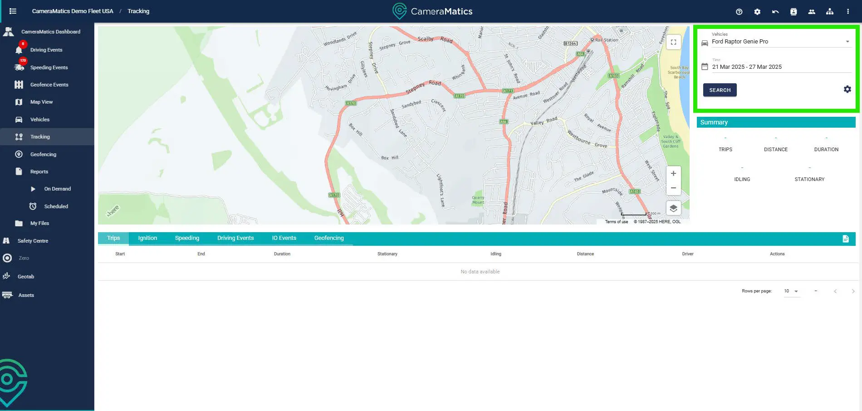862x411 pixels.
Task: Open Driving Events bell icon
Action: click(19, 50)
